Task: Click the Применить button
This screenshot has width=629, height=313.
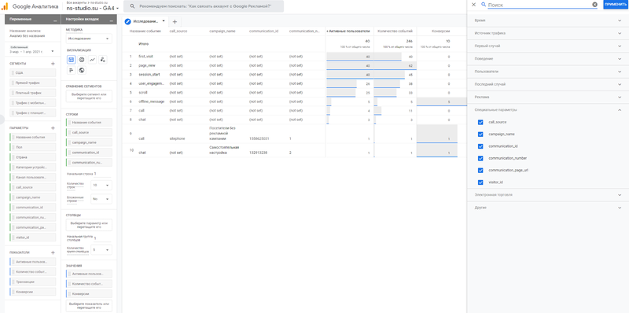Action: [615, 5]
